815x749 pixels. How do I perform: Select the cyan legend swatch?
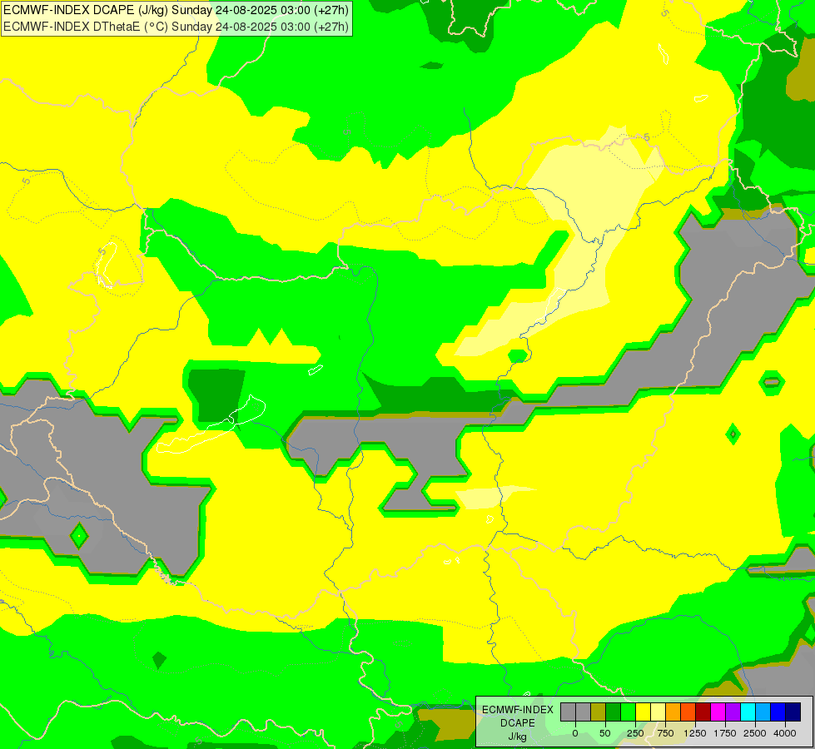coord(748,712)
